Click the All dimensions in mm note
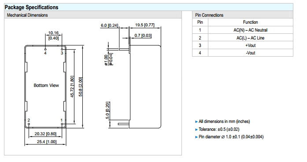This screenshot has height=162, width=307. point(224,122)
